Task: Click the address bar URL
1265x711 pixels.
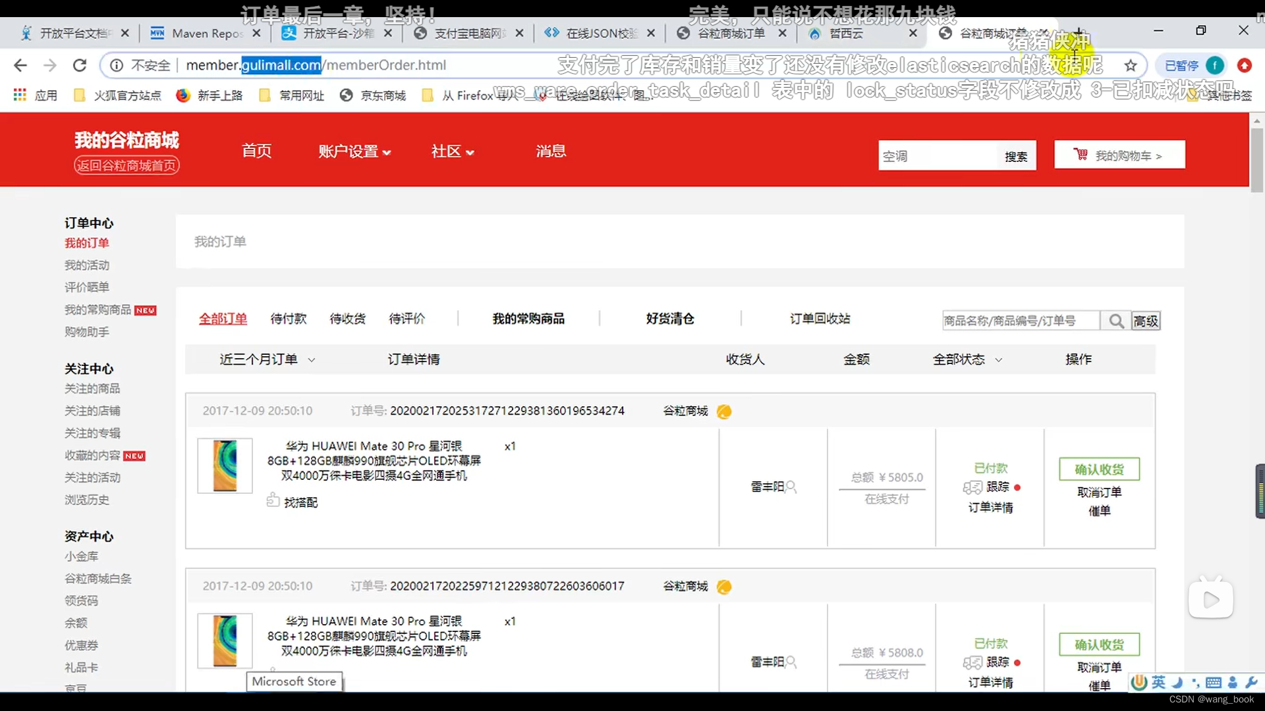Action: pos(316,65)
